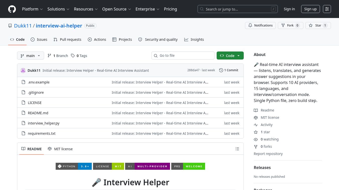Viewport: 339px width, 190px height.
Task: Switch to the Insights tab
Action: pos(194,39)
